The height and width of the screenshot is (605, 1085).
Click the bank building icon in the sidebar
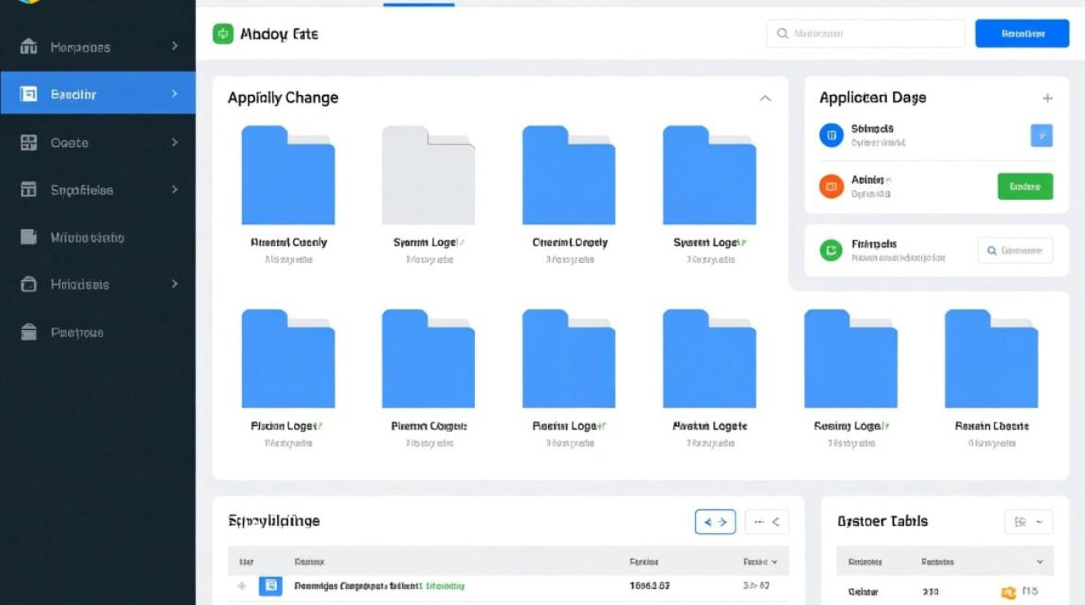click(28, 47)
